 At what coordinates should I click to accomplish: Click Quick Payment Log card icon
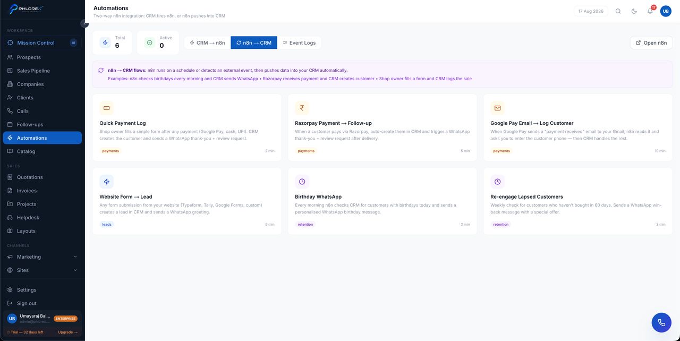point(106,108)
